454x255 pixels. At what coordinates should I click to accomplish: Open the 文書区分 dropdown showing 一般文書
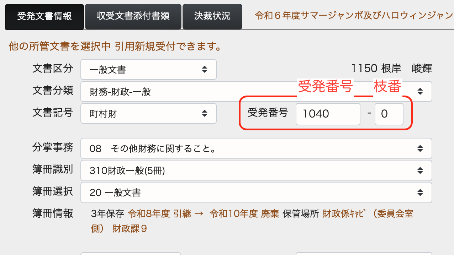click(148, 70)
